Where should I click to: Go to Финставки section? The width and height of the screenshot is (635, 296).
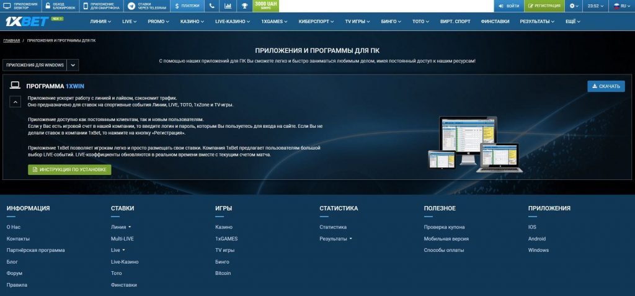[x=495, y=22]
